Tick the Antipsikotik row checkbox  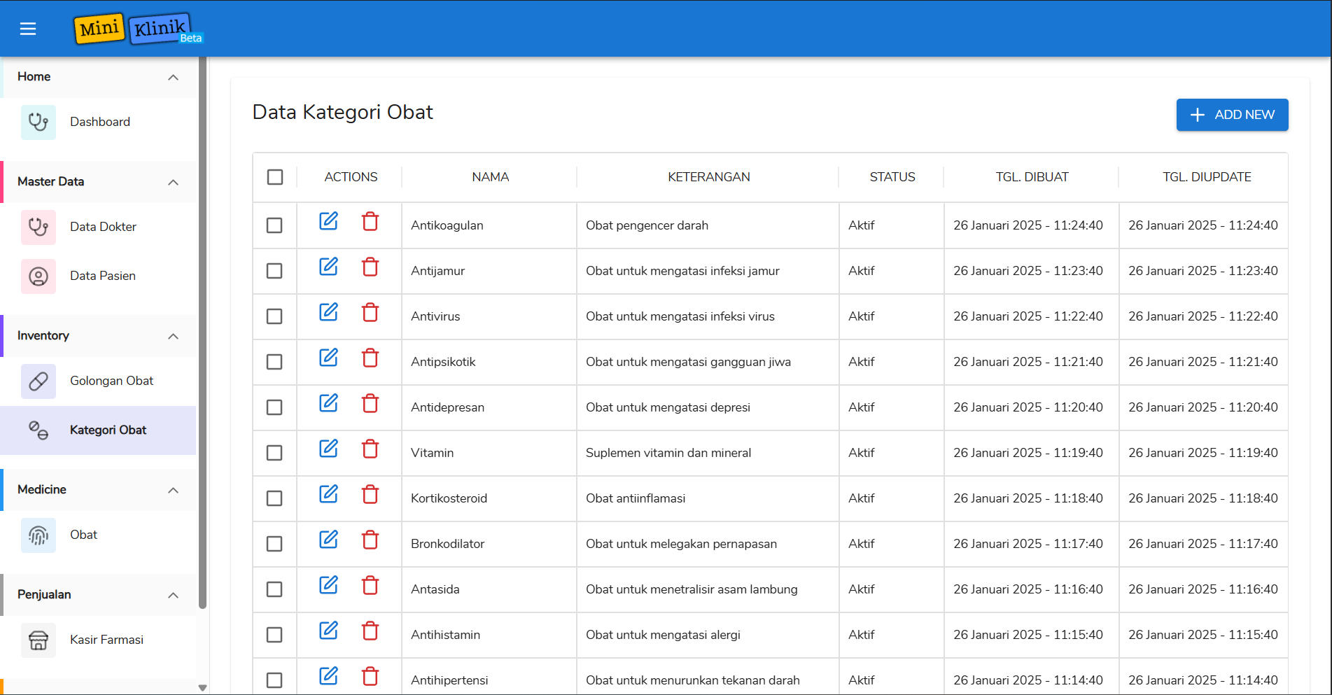coord(274,362)
